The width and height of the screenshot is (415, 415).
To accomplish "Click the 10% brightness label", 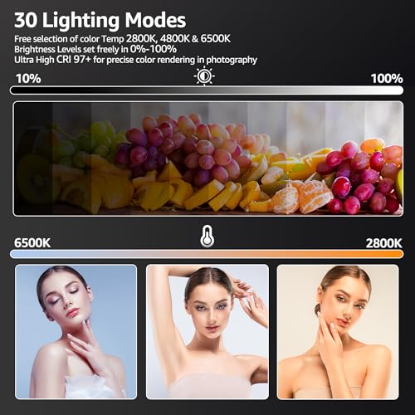I will pyautogui.click(x=28, y=79).
